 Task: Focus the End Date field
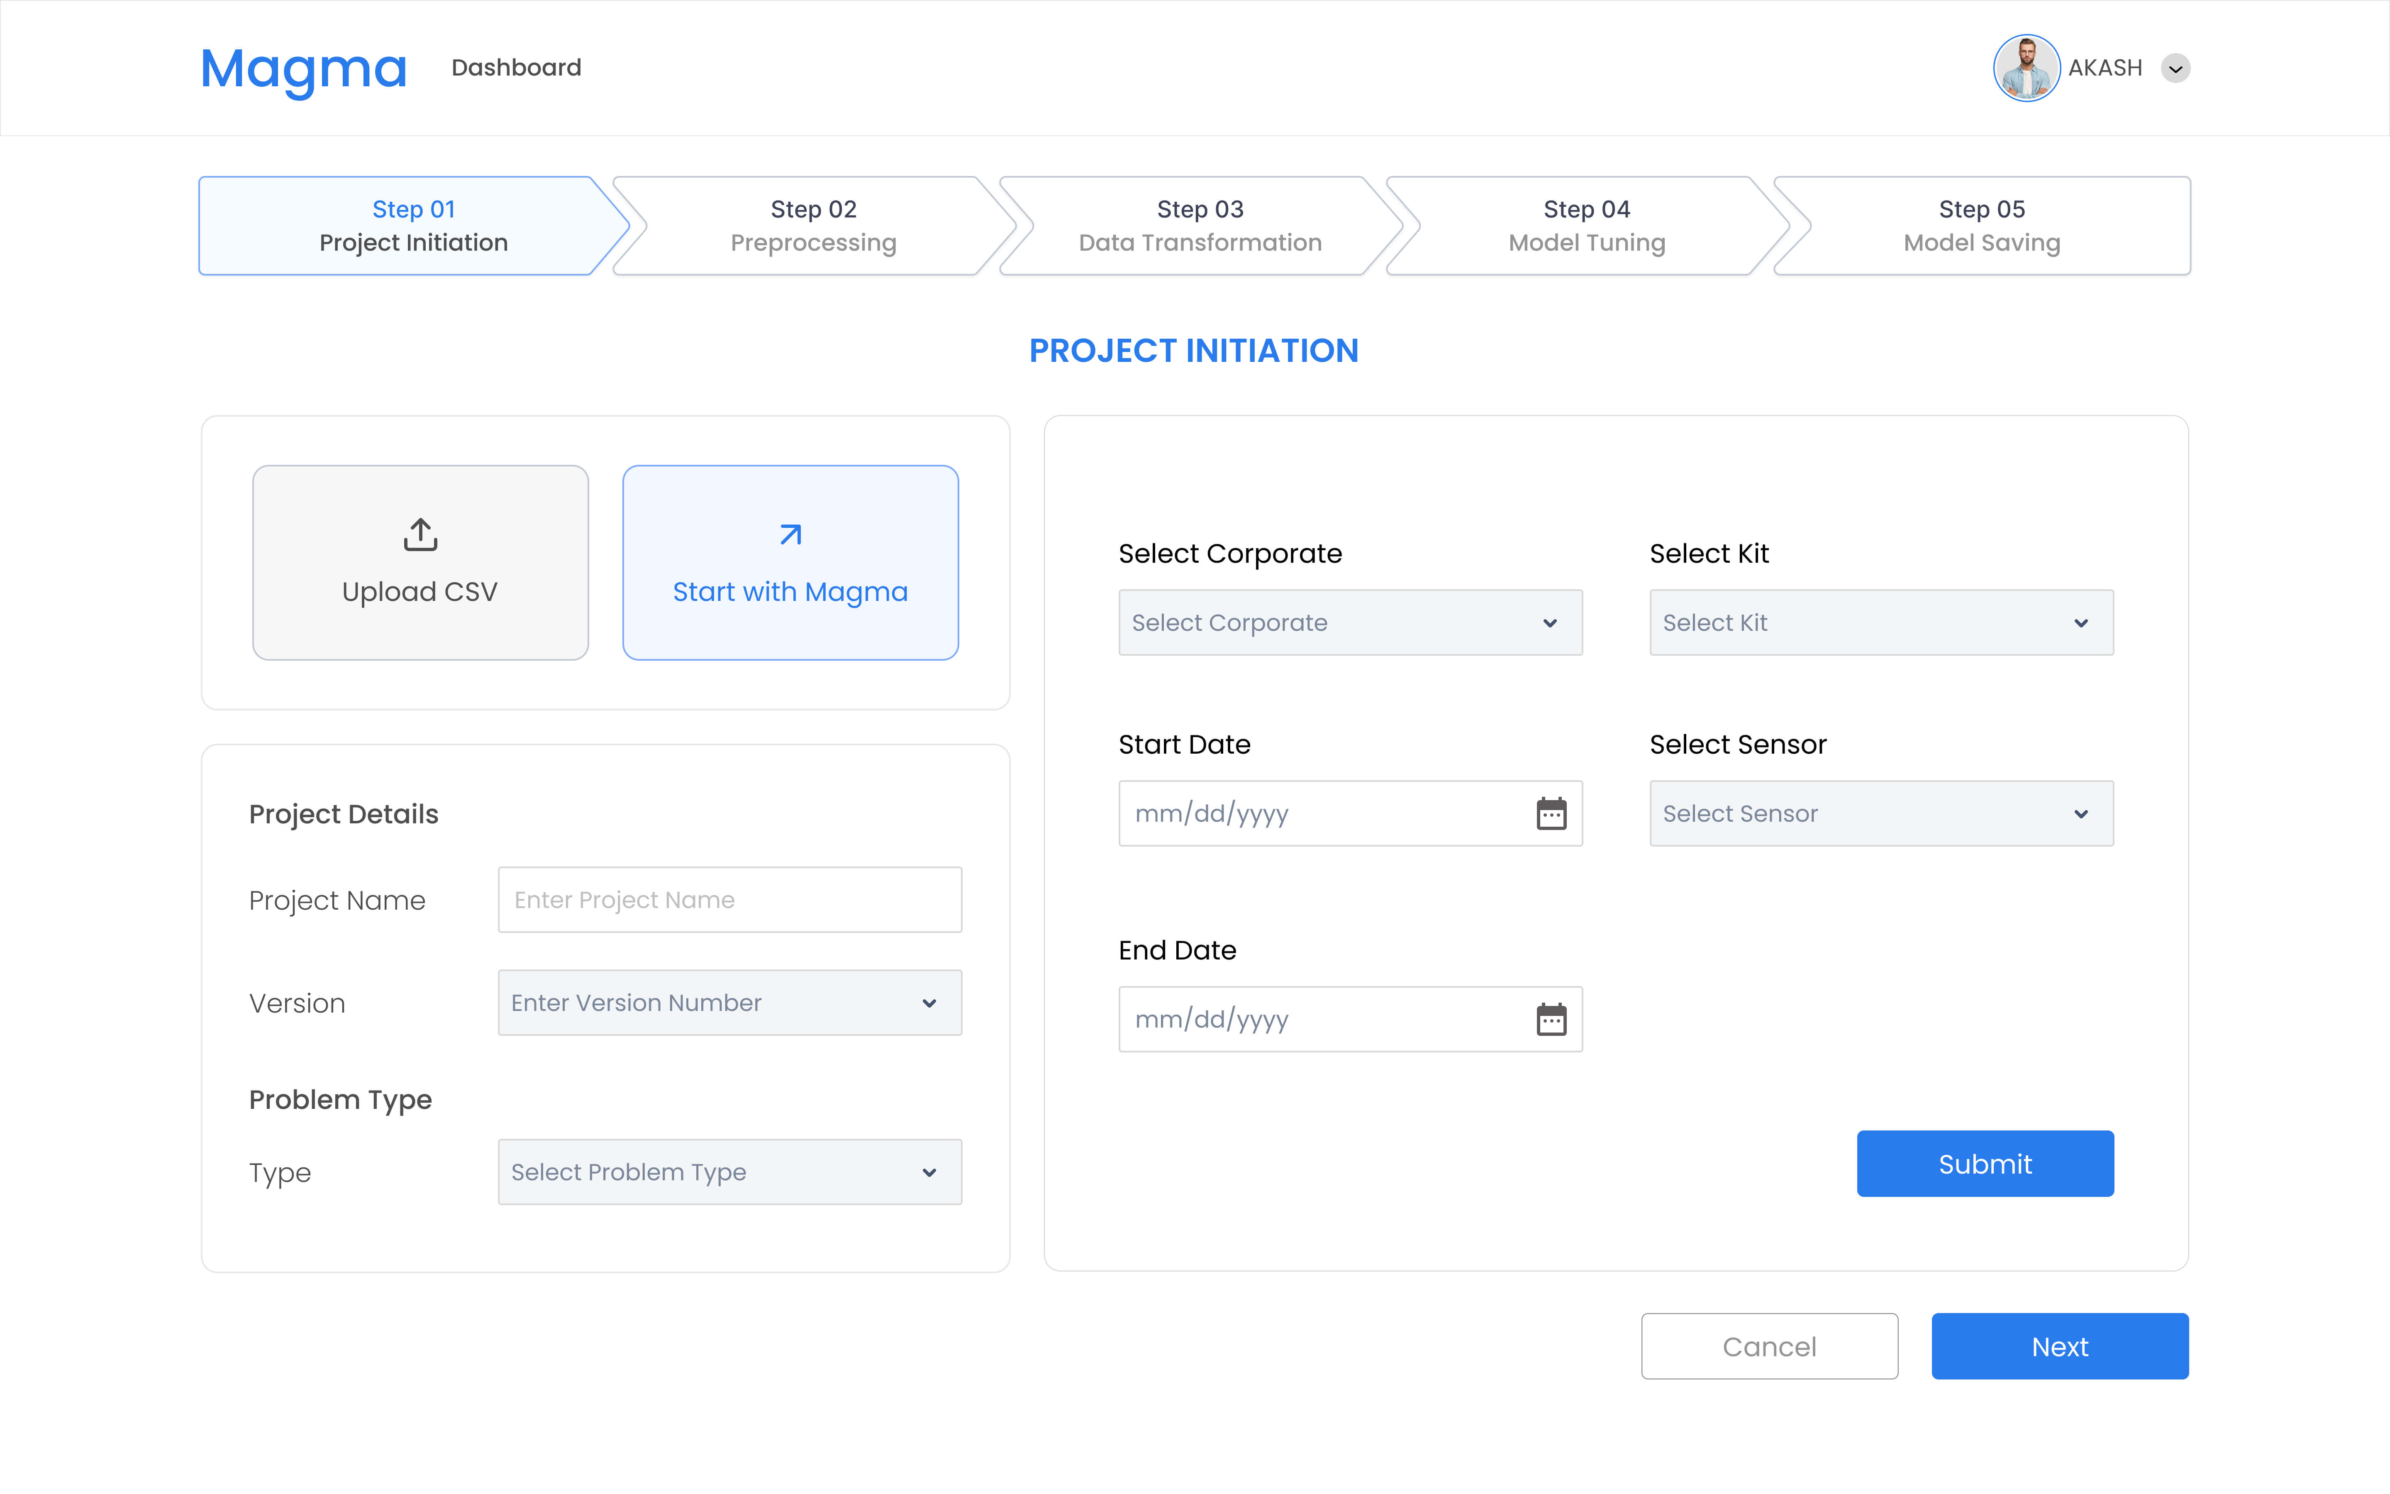(1350, 1019)
